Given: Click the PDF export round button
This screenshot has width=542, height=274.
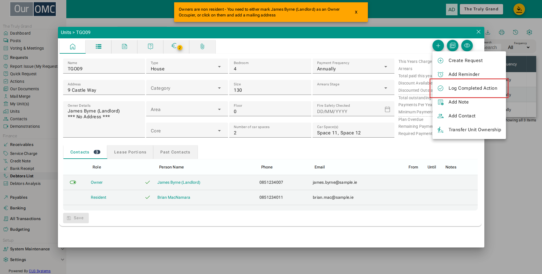Looking at the screenshot, I should point(453,46).
